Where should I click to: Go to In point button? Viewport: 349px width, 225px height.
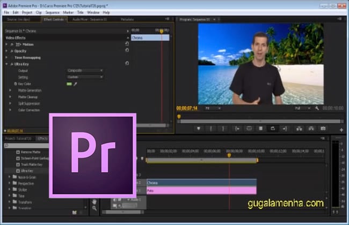point(237,129)
